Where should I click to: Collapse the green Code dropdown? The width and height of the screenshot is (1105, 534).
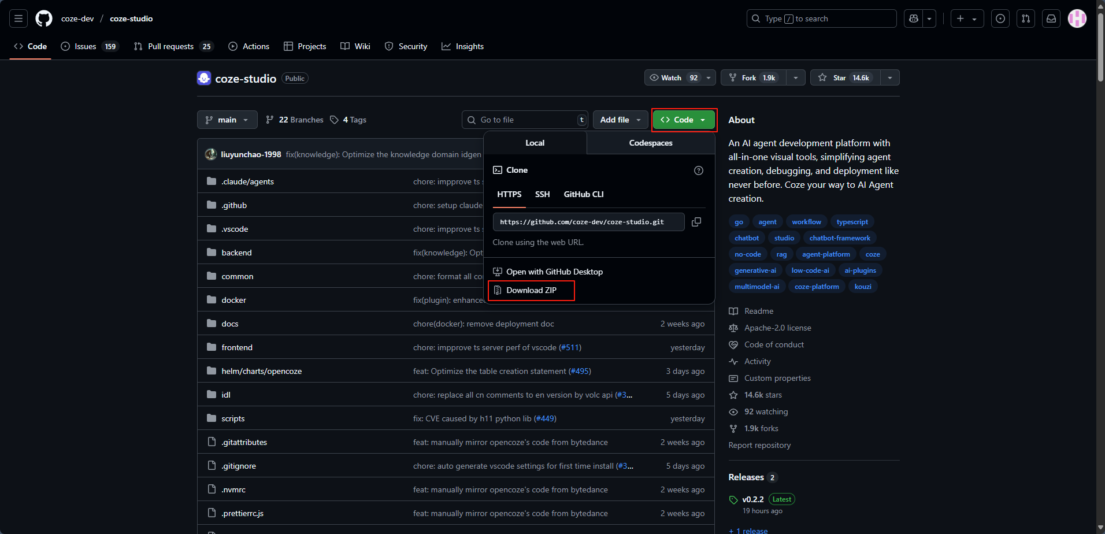click(684, 120)
